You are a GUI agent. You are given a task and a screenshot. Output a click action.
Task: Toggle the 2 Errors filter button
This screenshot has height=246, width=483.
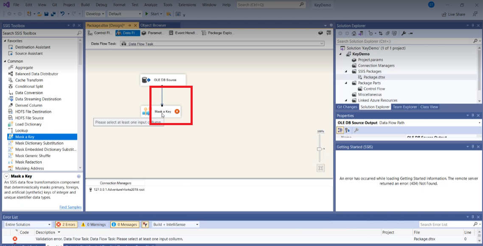(66, 224)
